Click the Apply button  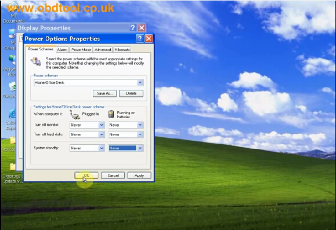click(139, 176)
